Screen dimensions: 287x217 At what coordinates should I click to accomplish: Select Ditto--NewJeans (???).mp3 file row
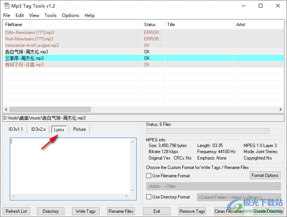pyautogui.click(x=144, y=33)
